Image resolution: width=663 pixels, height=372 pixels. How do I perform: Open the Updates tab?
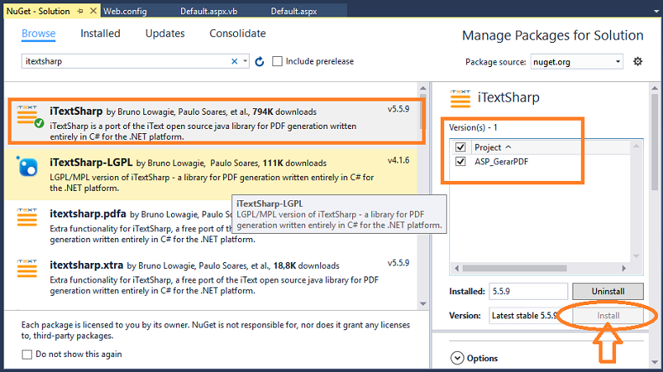165,34
